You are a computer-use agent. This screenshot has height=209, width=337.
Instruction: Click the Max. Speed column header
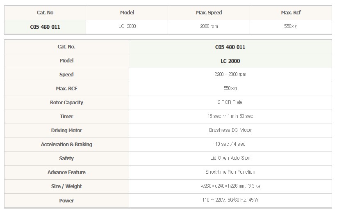click(209, 13)
